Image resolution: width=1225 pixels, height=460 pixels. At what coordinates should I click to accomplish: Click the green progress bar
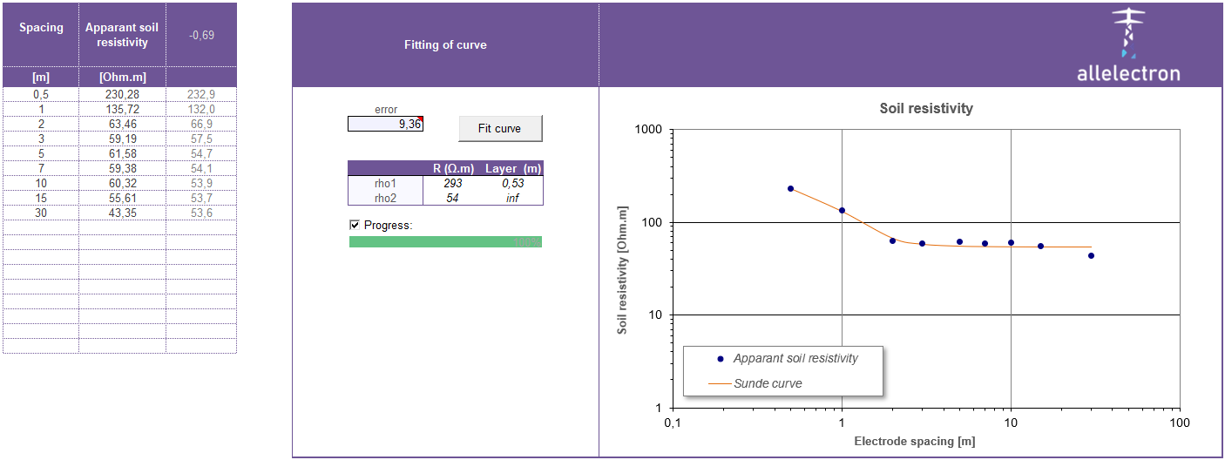(445, 241)
